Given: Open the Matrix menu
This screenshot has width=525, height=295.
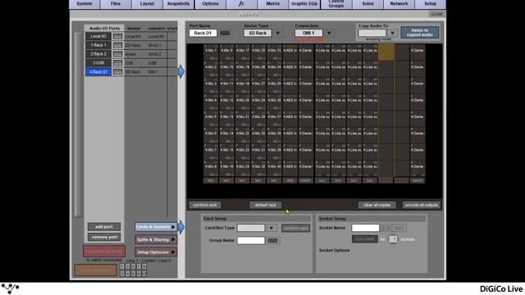Looking at the screenshot, I should [x=273, y=4].
